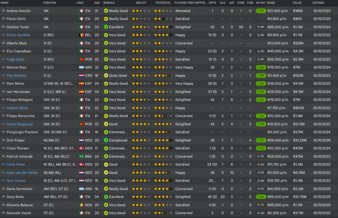338x218 pixels.
Task: Click the AV RAT column header
Action: point(261,3)
